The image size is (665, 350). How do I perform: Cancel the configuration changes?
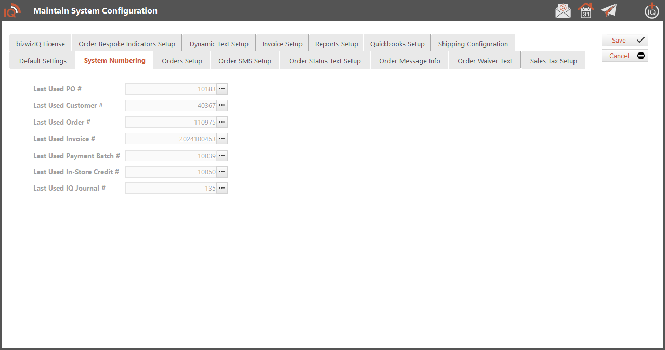pyautogui.click(x=624, y=56)
